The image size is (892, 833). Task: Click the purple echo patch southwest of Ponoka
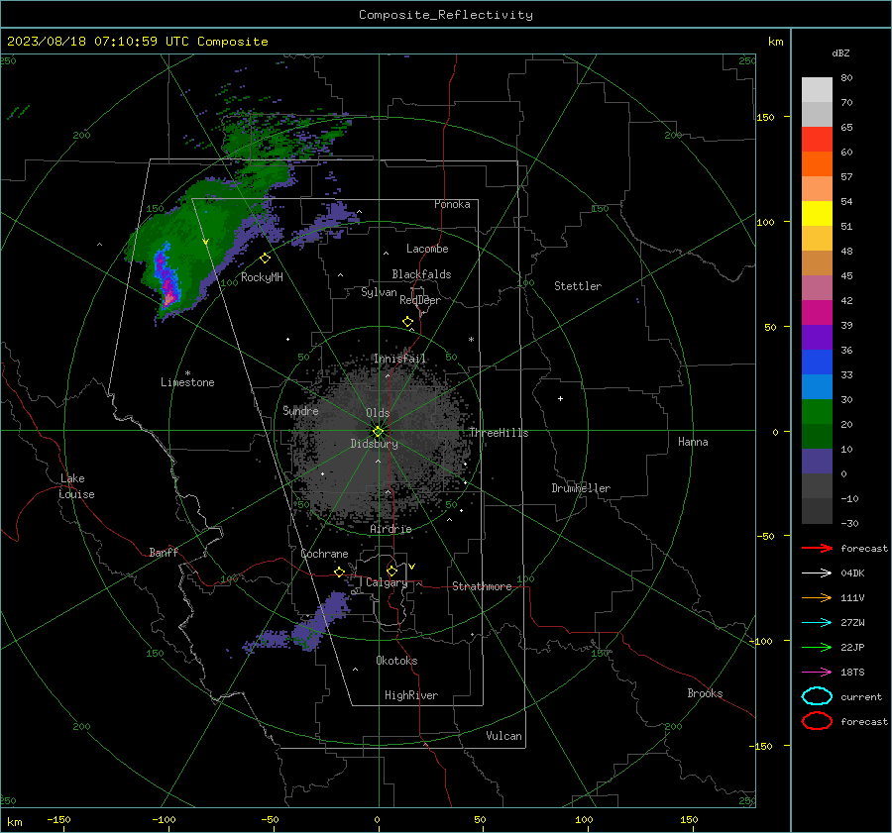point(326,224)
